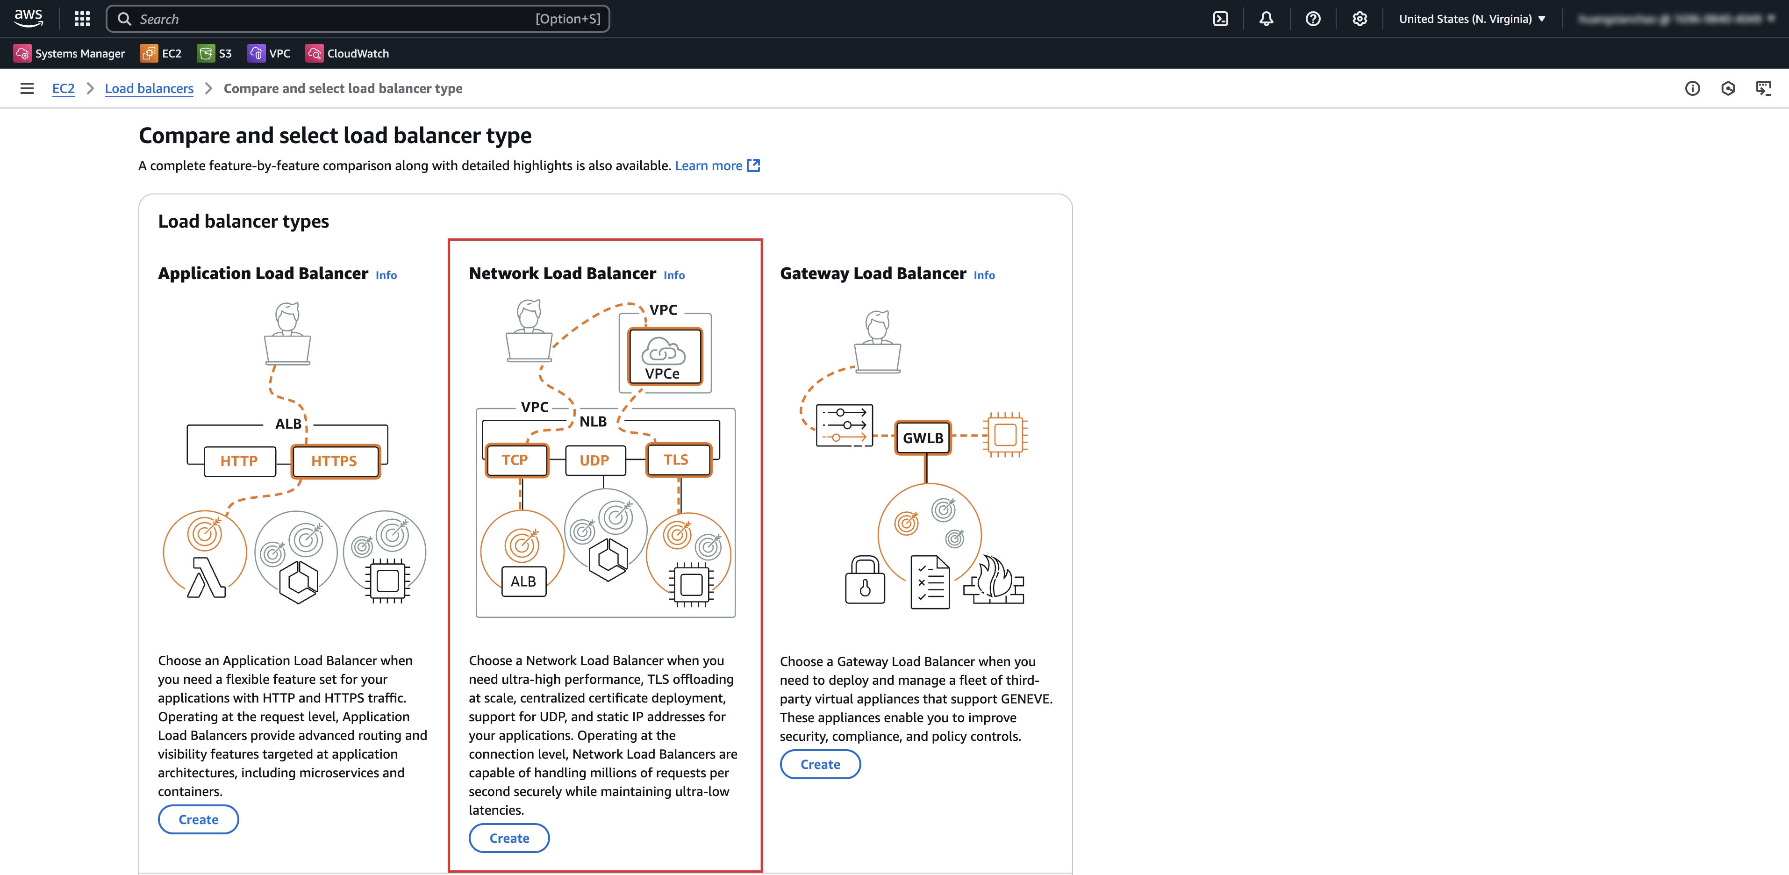Focus the top Search input field
The image size is (1789, 875).
pos(333,19)
